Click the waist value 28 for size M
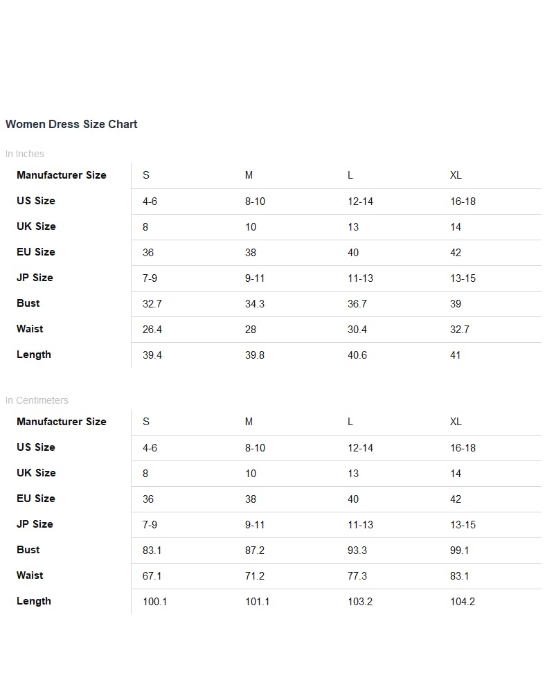Viewport: 554px width, 689px height. 251,330
